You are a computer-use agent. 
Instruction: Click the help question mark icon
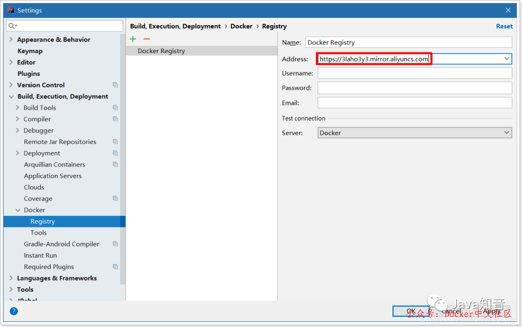coord(14,311)
